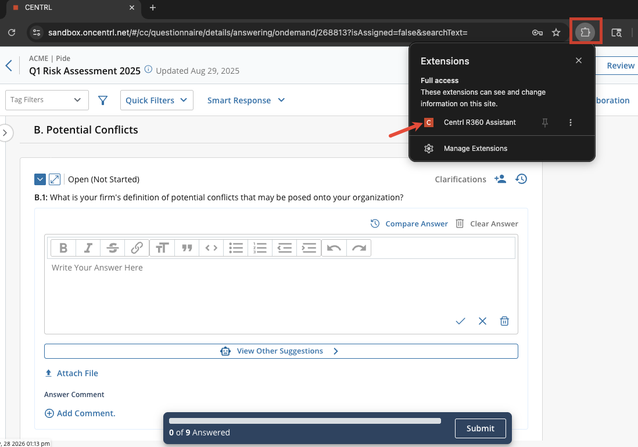Create a numbered list
The width and height of the screenshot is (638, 447).
260,248
